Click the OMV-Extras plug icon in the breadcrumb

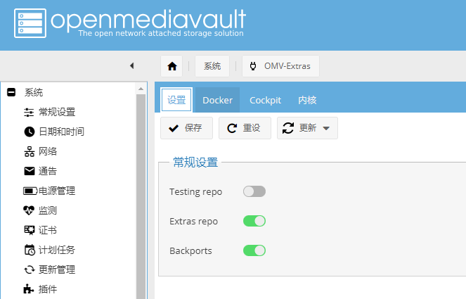point(253,66)
